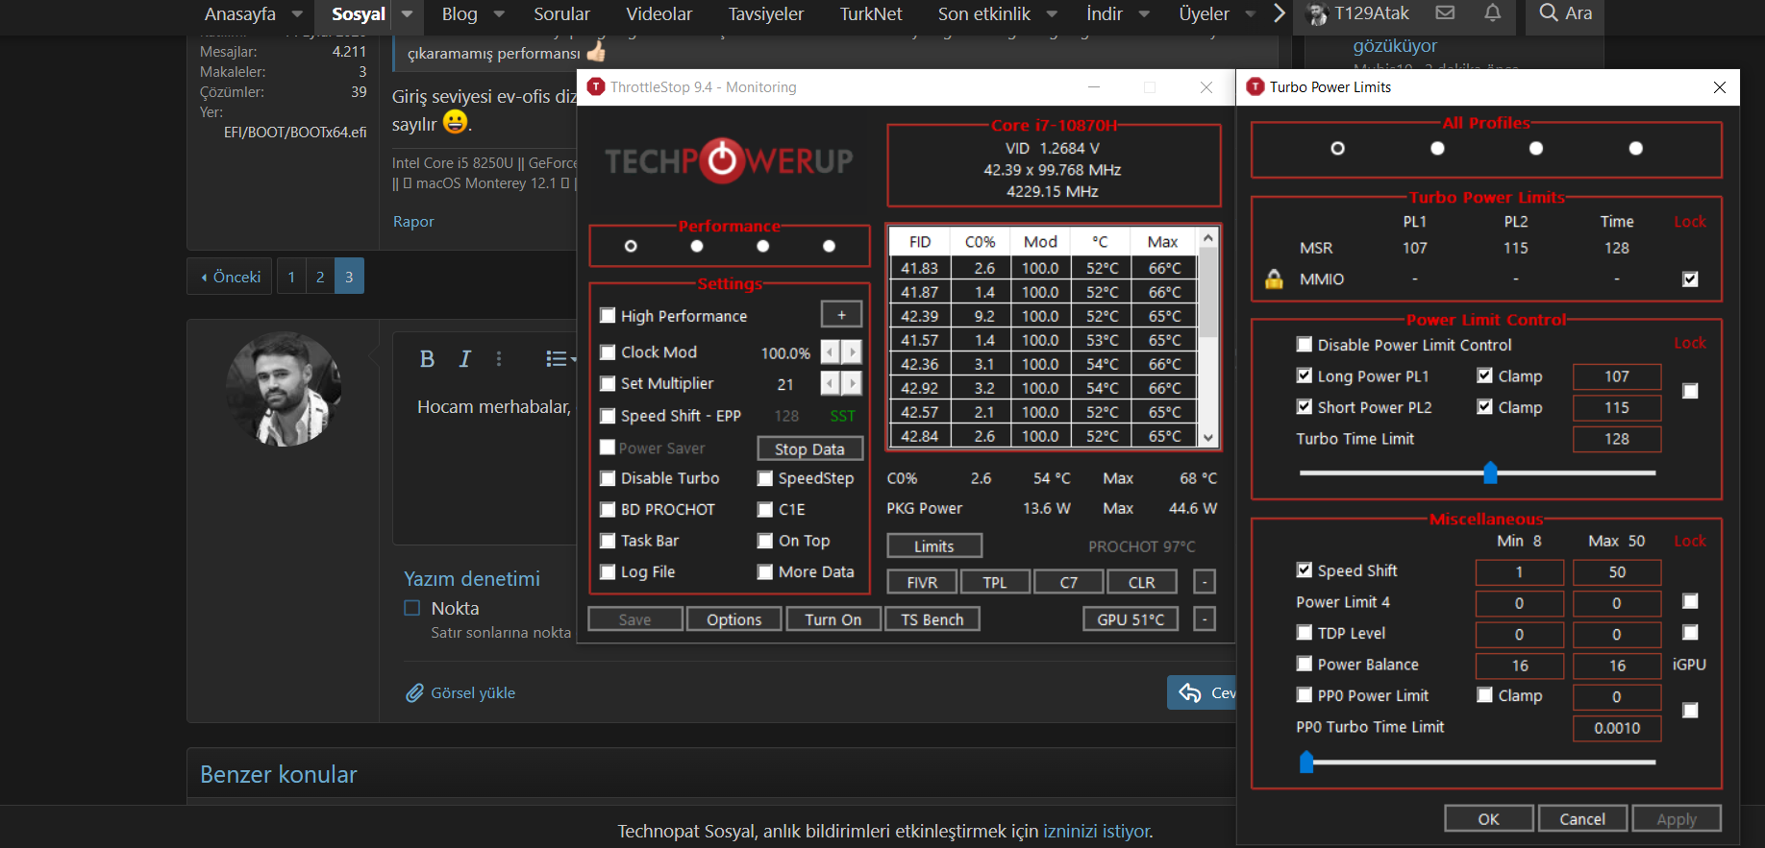
Task: Click the Bold formatting icon in editor
Action: click(427, 359)
